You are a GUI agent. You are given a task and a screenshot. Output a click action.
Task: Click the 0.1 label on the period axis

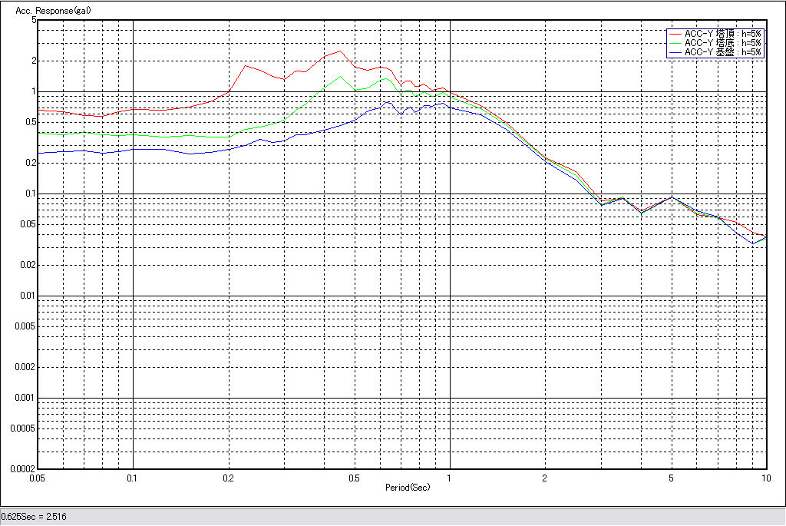point(133,478)
